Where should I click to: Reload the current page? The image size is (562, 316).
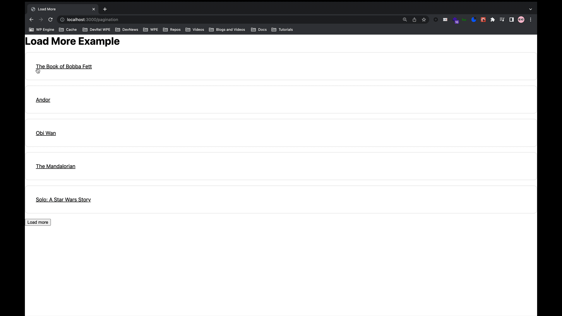tap(50, 20)
